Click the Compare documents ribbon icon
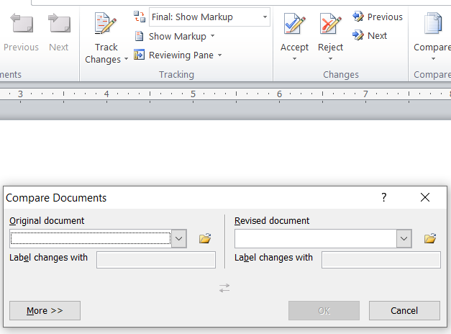The image size is (451, 334). point(433,24)
